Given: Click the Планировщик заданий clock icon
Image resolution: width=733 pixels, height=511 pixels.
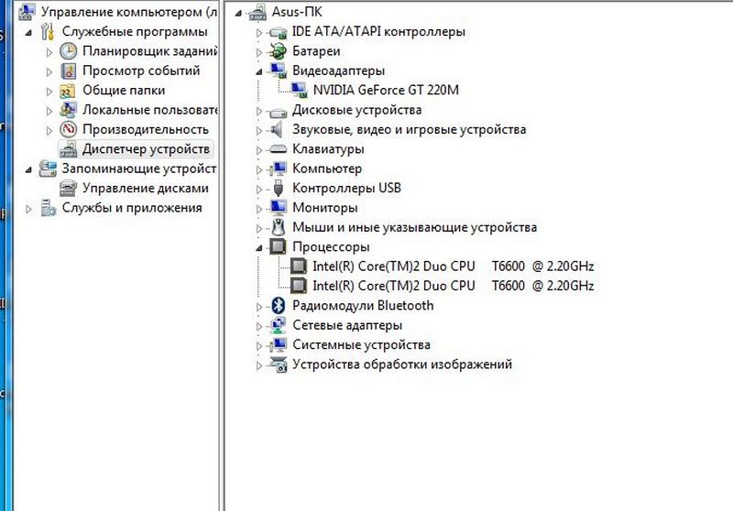Looking at the screenshot, I should (x=68, y=51).
